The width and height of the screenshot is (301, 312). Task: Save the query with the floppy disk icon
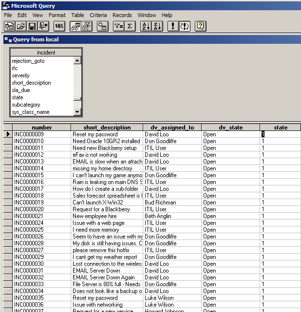[x=32, y=26]
